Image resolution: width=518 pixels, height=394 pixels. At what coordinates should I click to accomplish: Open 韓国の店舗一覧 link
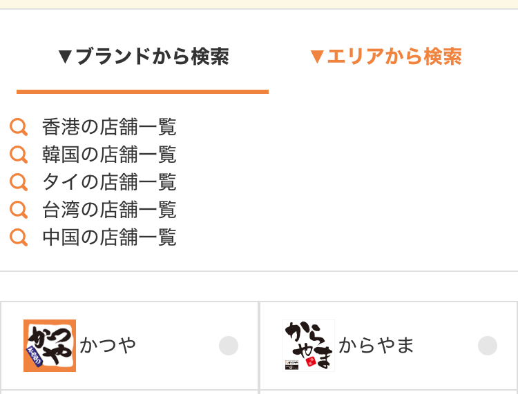pyautogui.click(x=109, y=155)
